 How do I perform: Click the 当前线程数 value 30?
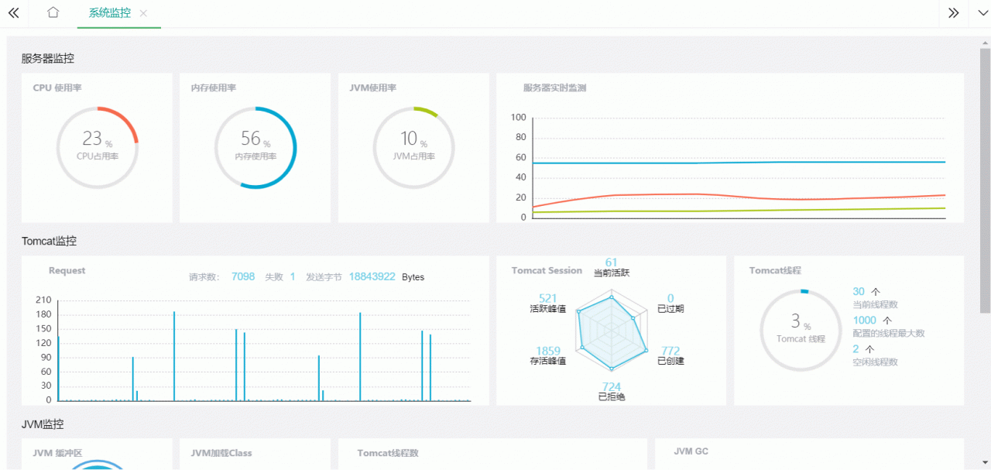(859, 292)
